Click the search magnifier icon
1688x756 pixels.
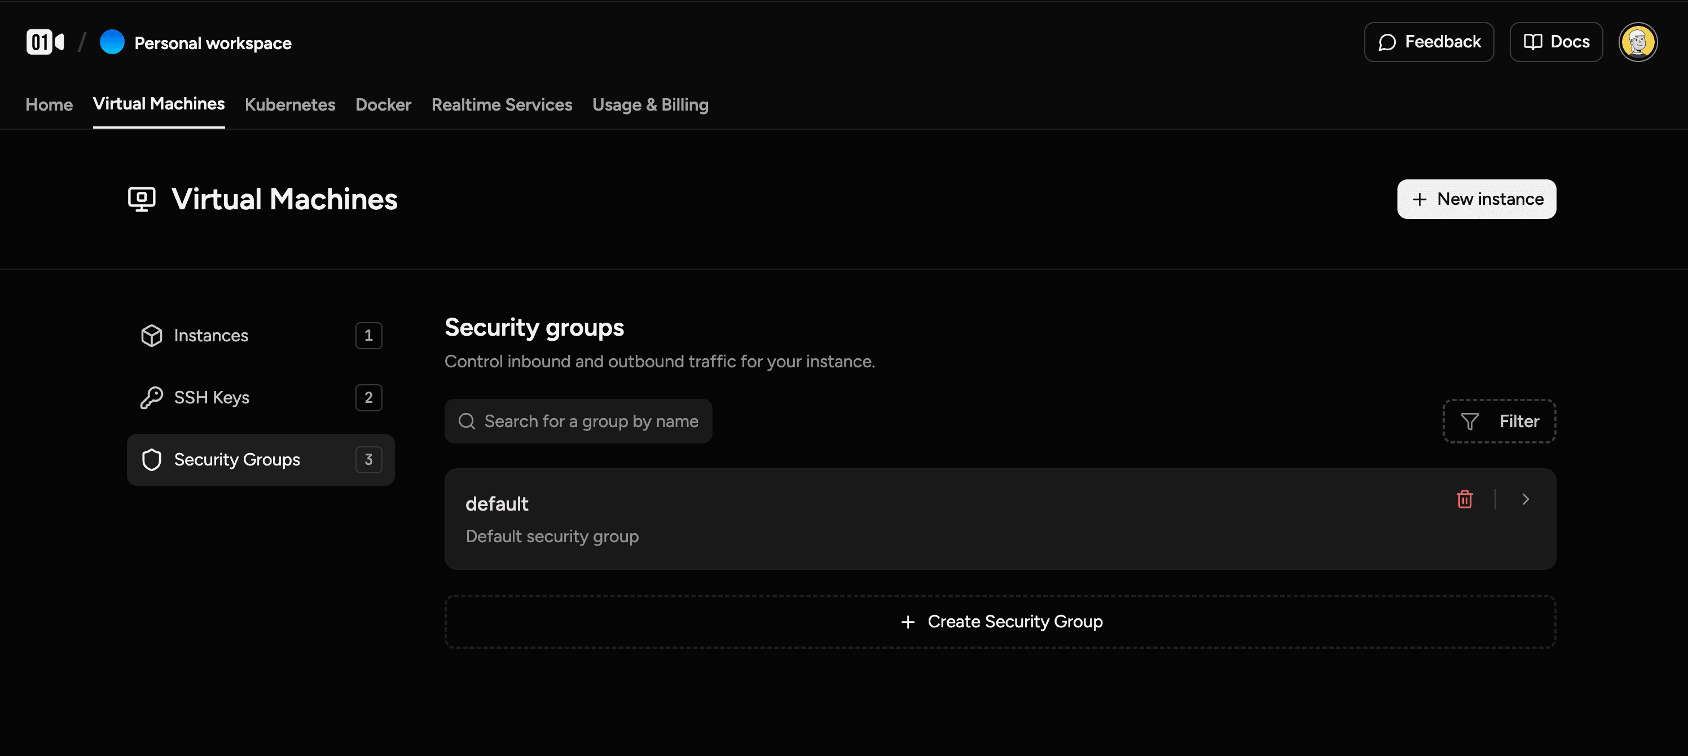(x=467, y=421)
